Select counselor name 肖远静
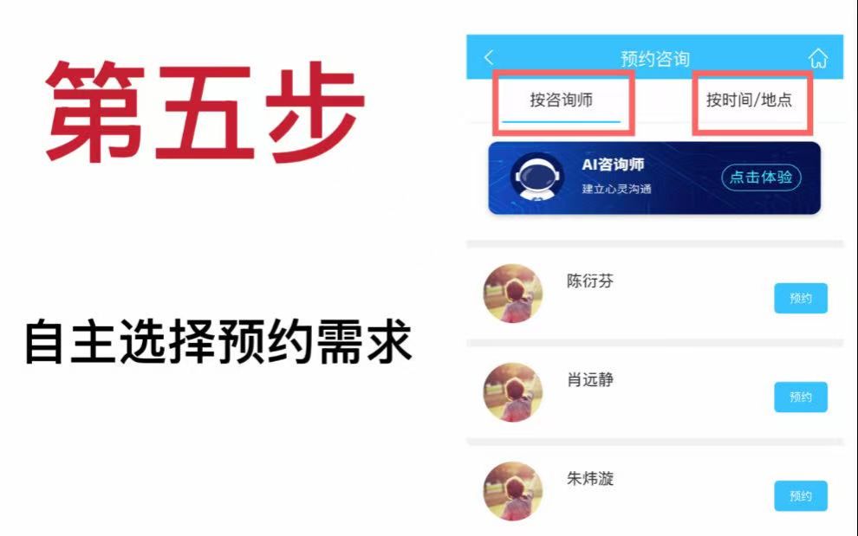This screenshot has height=536, width=858. click(x=590, y=379)
